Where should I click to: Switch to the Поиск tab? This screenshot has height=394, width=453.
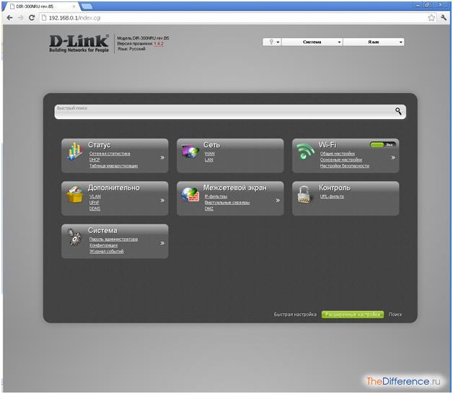point(395,314)
